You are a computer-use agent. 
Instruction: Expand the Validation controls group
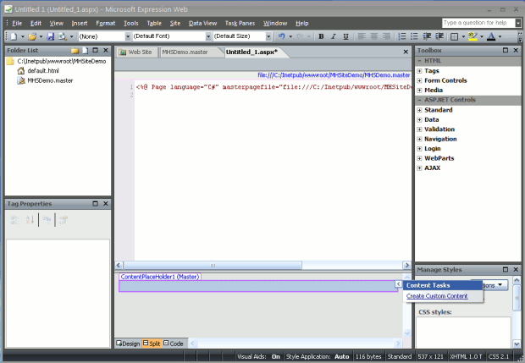coord(419,129)
